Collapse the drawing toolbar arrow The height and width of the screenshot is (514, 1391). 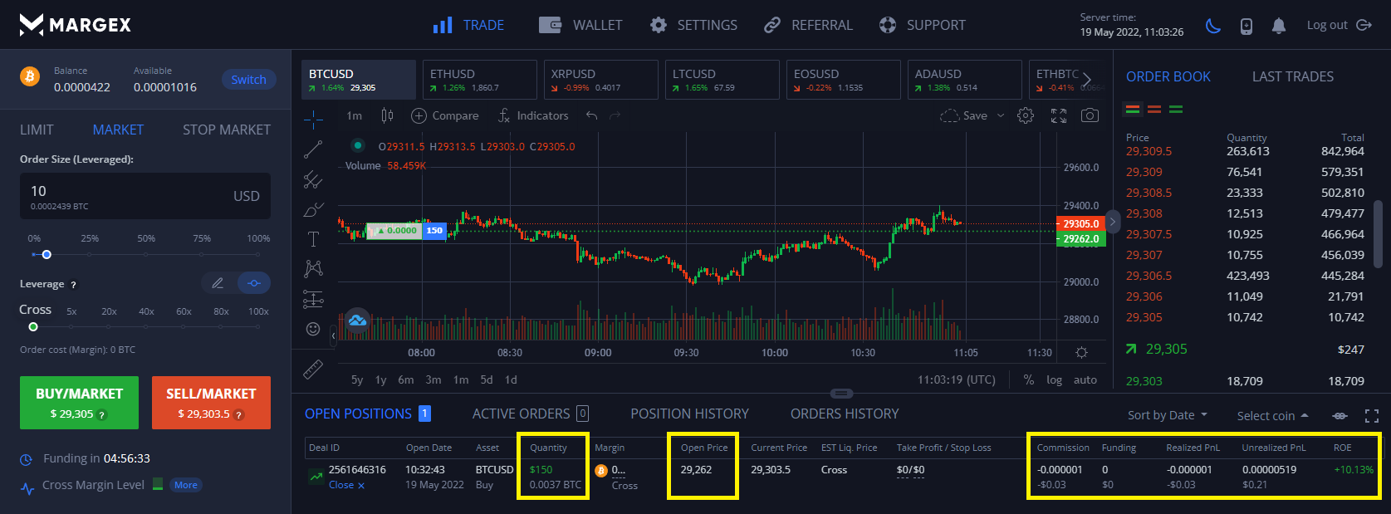(x=334, y=335)
